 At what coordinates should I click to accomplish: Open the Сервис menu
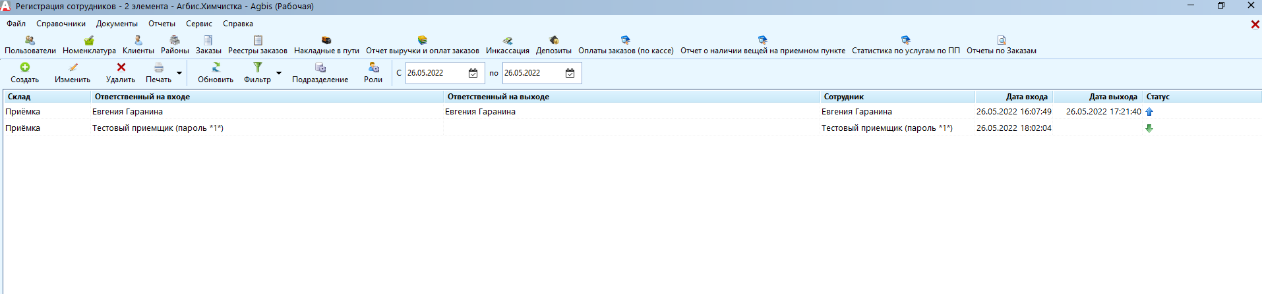[x=199, y=24]
